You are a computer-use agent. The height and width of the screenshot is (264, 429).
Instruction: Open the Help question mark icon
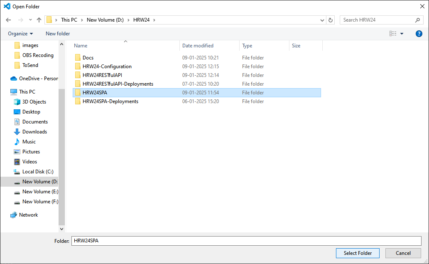tap(419, 34)
